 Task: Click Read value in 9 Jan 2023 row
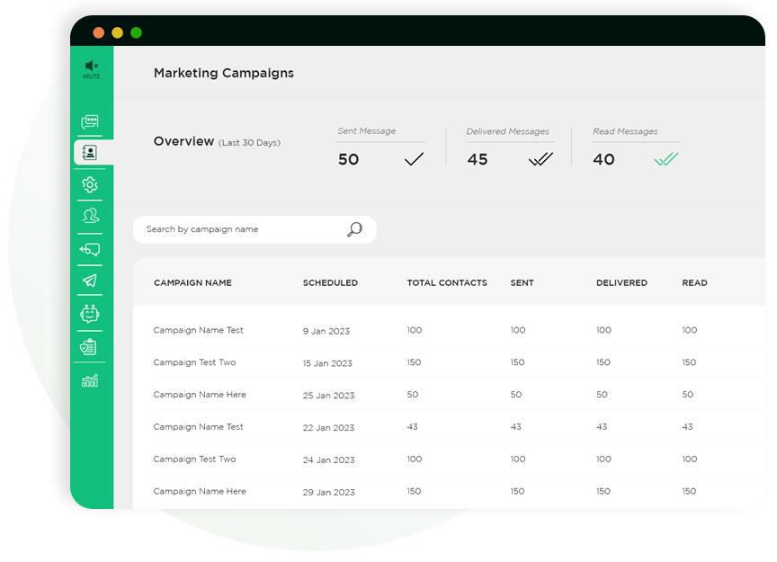point(689,330)
